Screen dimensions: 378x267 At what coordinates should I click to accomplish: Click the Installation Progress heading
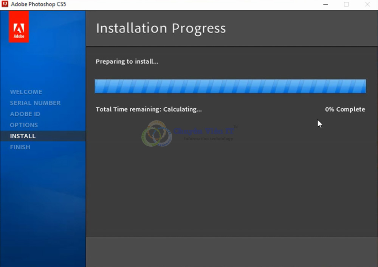[161, 28]
